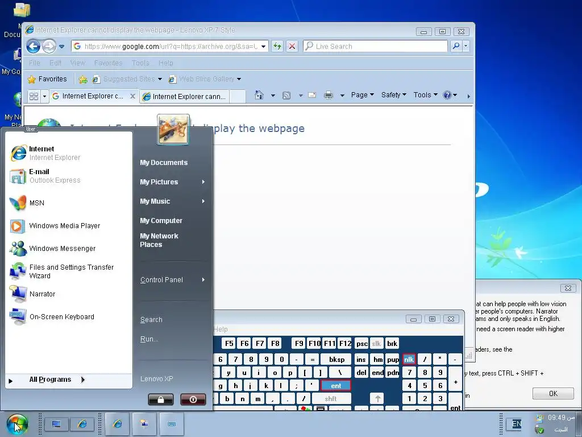Open a new blank tab
Image resolution: width=582 pixels, height=437 pixels.
pyautogui.click(x=237, y=97)
